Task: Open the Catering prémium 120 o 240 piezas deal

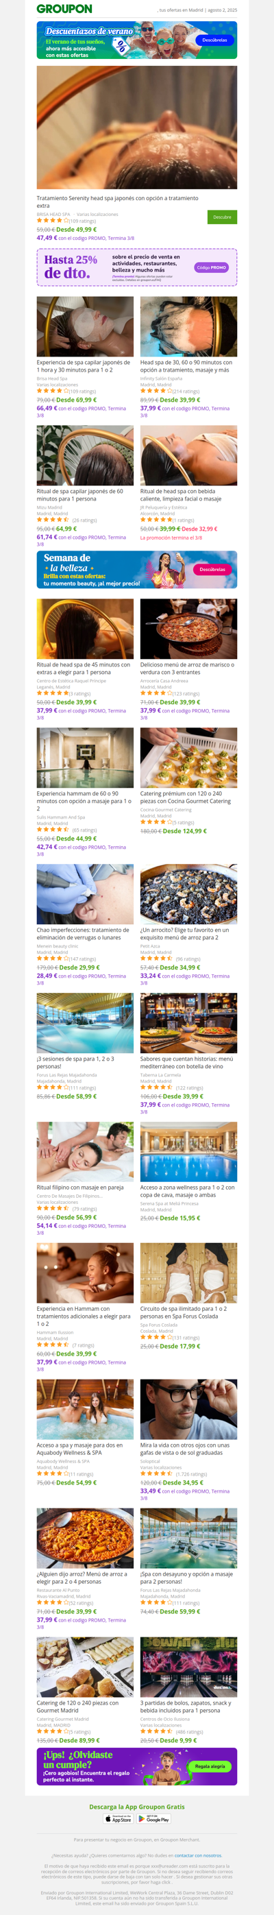Action: pyautogui.click(x=186, y=797)
